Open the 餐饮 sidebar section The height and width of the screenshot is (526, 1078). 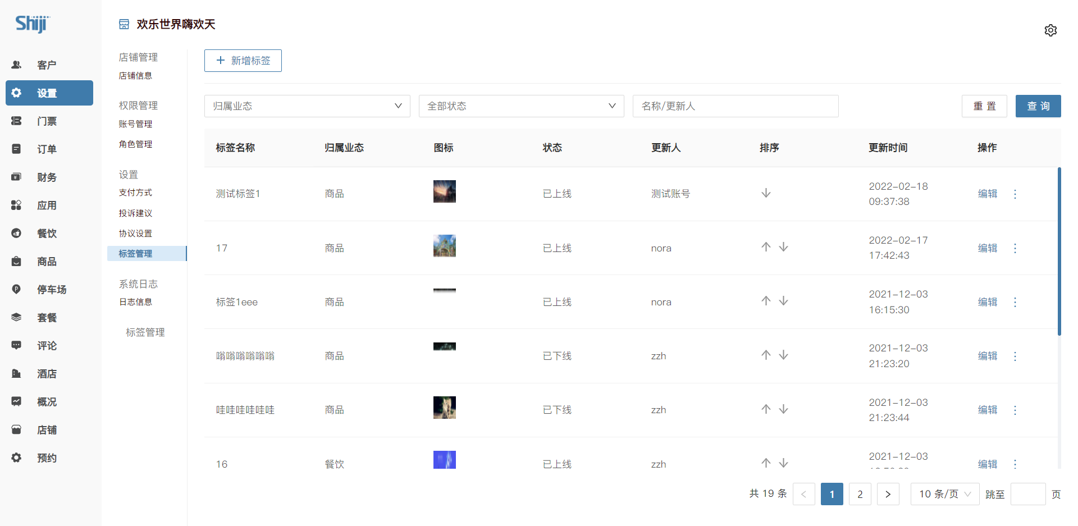pyautogui.click(x=49, y=234)
